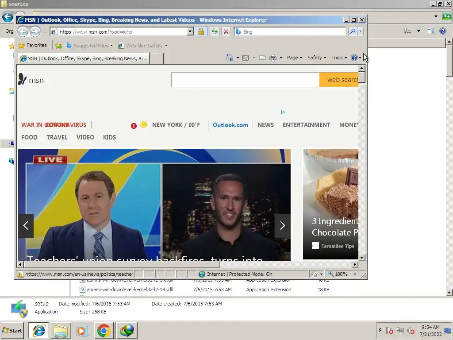The width and height of the screenshot is (453, 340).
Task: Click the red stop loading icon
Action: (x=226, y=31)
